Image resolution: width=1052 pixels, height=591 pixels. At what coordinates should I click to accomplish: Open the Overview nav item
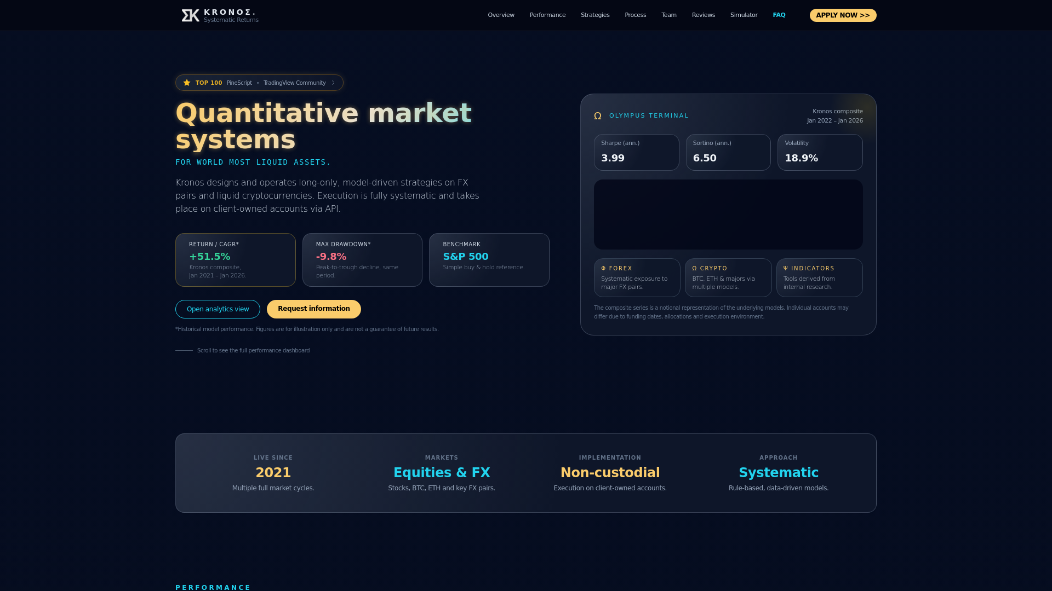pyautogui.click(x=501, y=15)
